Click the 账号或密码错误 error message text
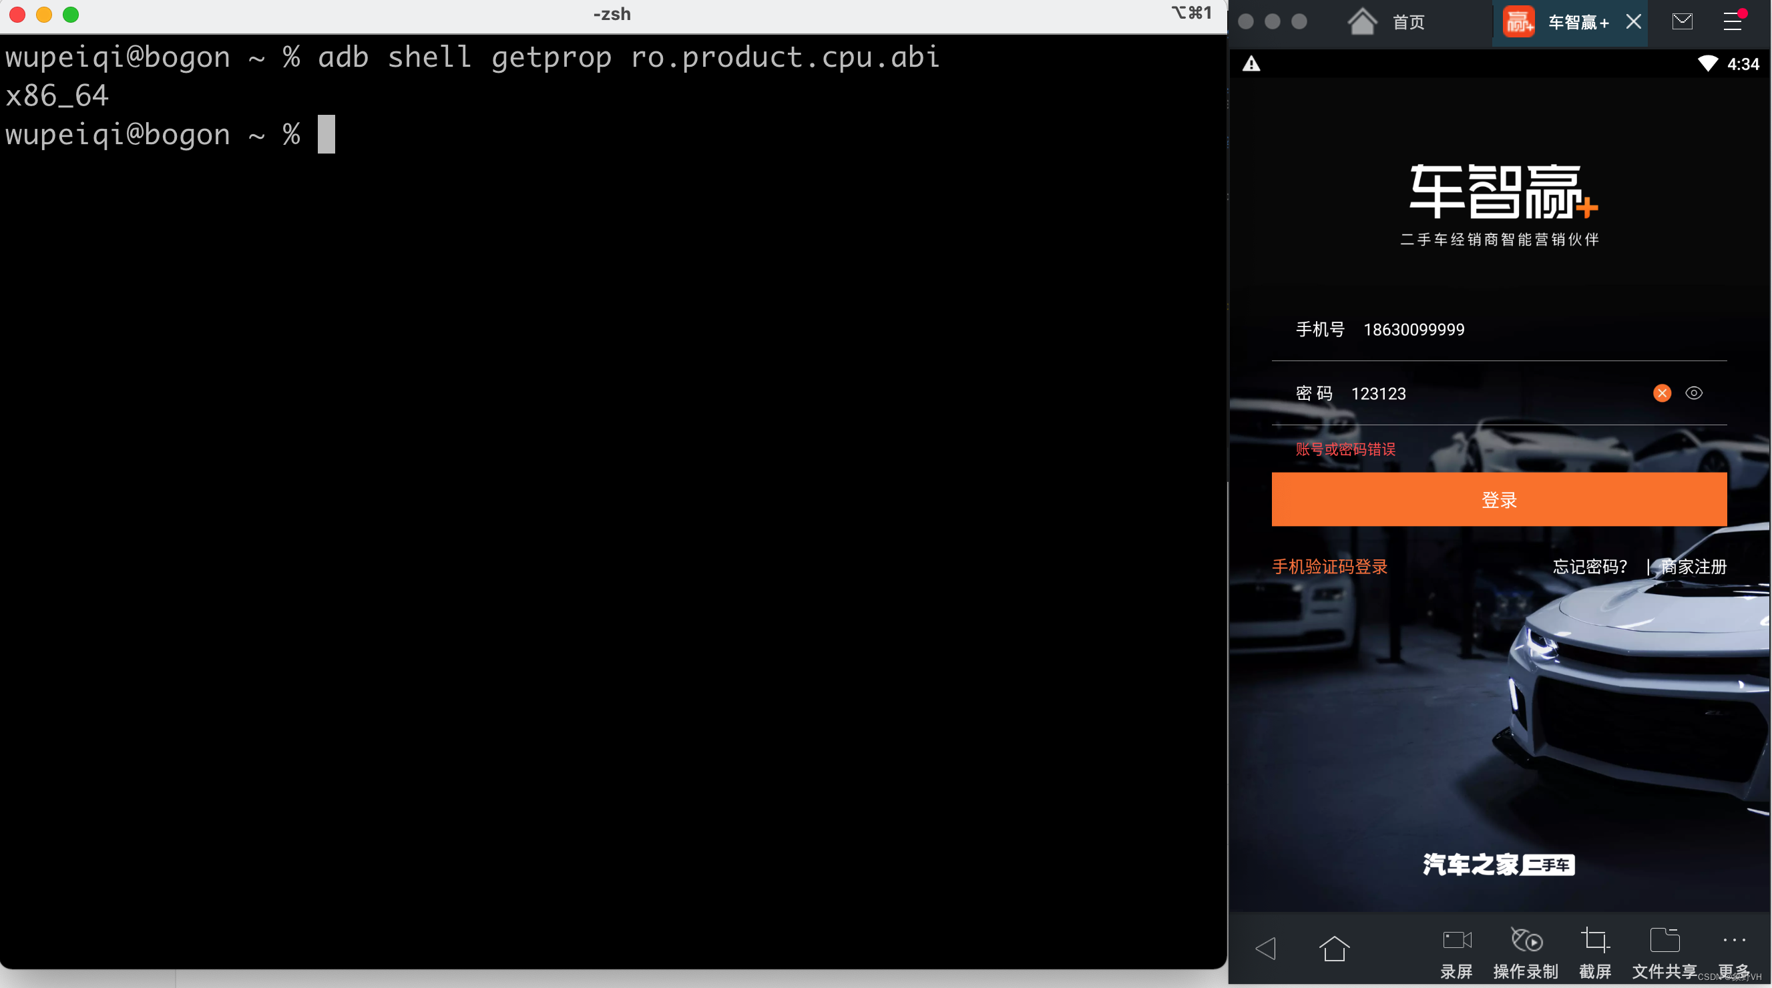 pyautogui.click(x=1345, y=450)
